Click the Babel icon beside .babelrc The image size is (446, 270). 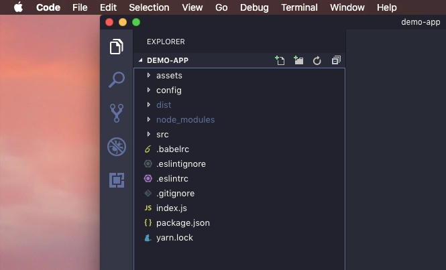[148, 149]
